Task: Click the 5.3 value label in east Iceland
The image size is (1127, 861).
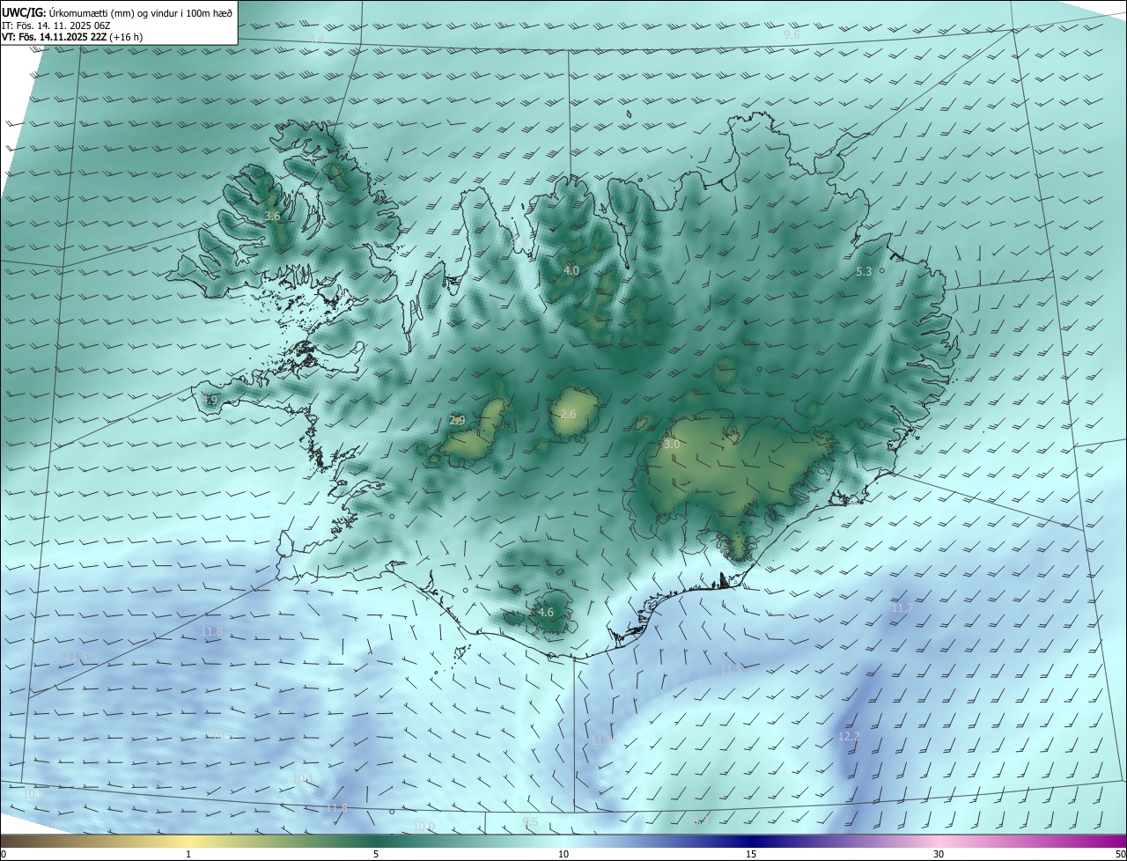Action: click(x=864, y=272)
